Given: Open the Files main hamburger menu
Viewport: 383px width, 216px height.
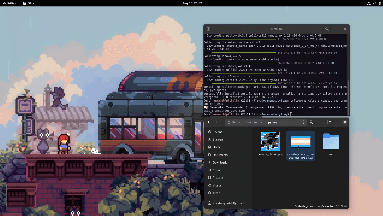Looking at the screenshot, I should tap(337, 122).
